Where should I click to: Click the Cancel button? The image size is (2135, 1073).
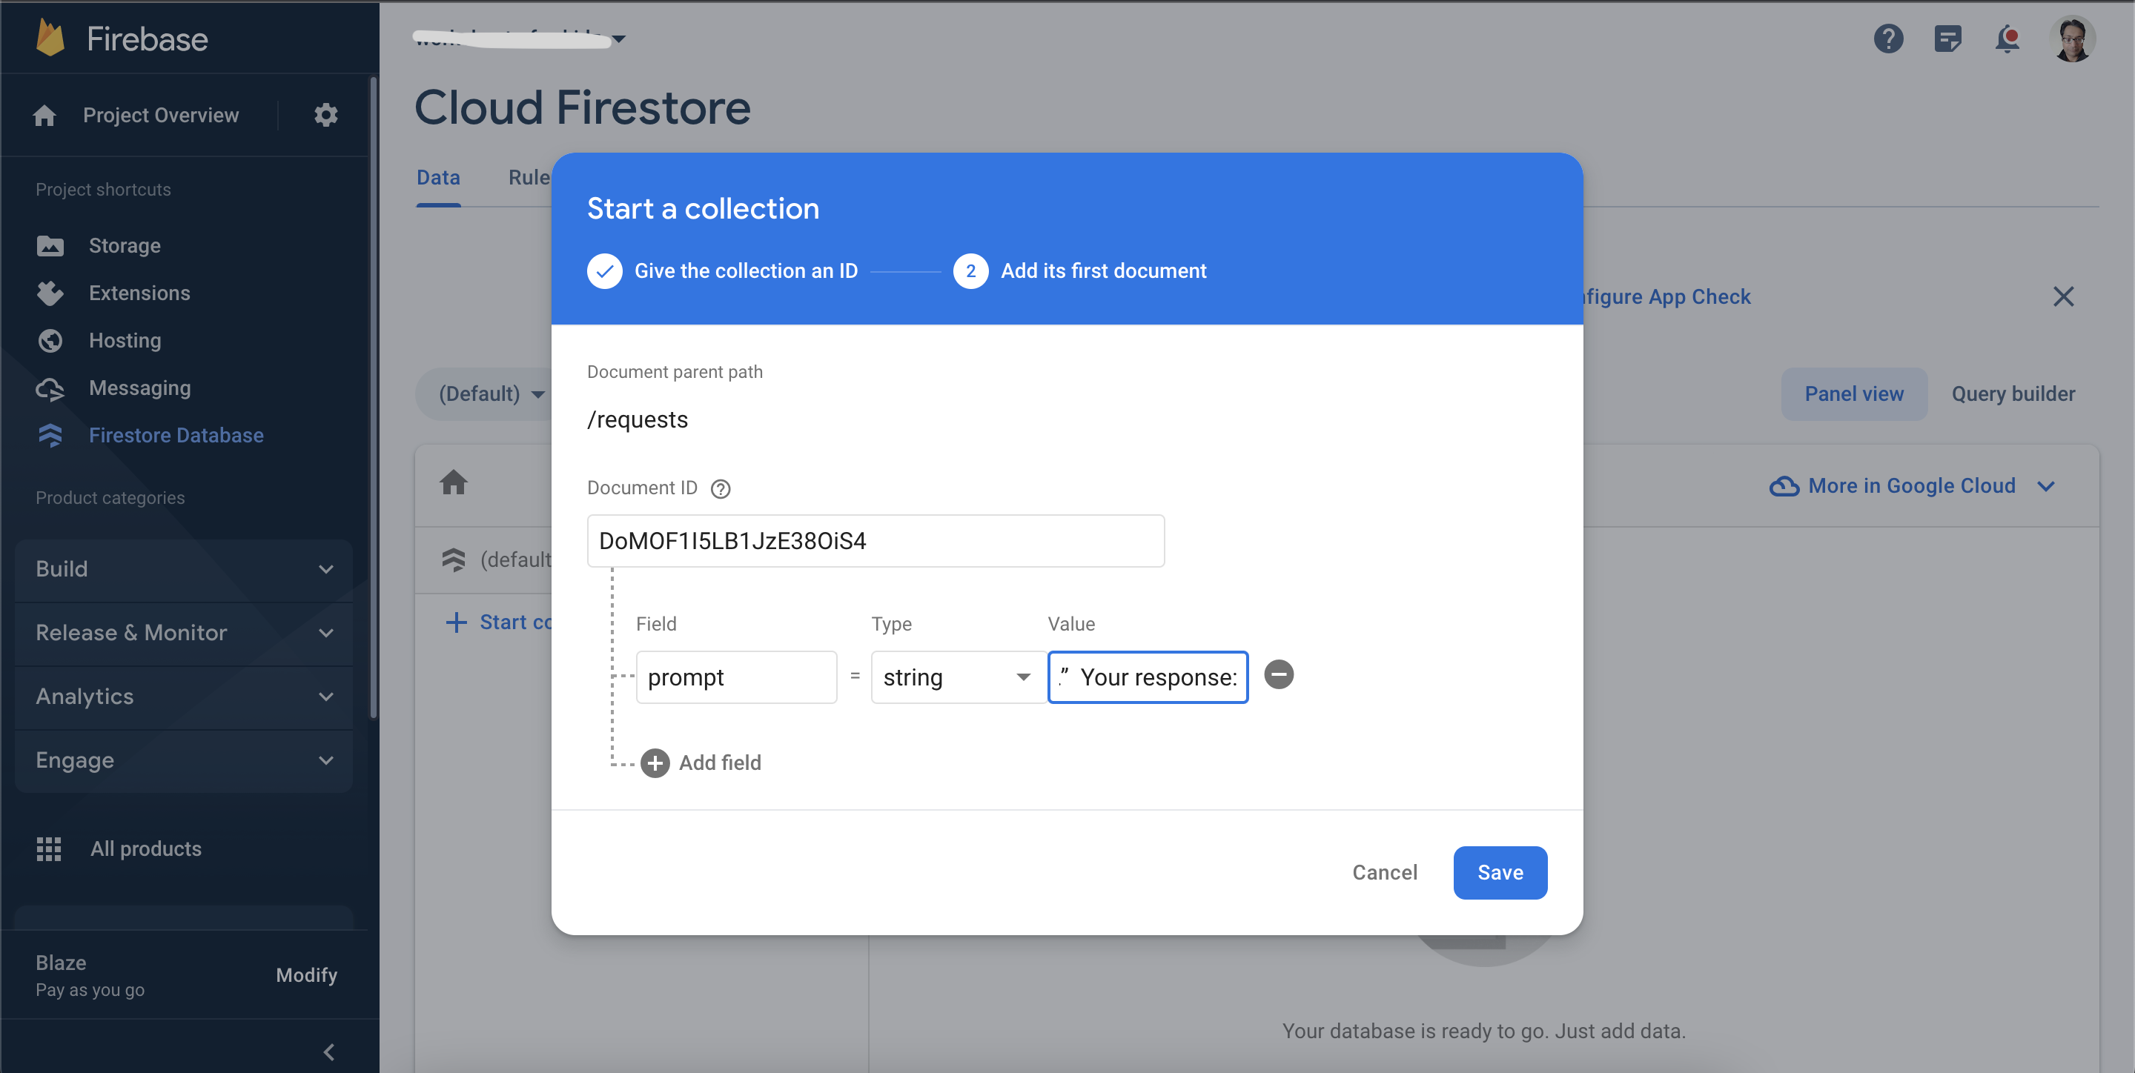coord(1385,872)
